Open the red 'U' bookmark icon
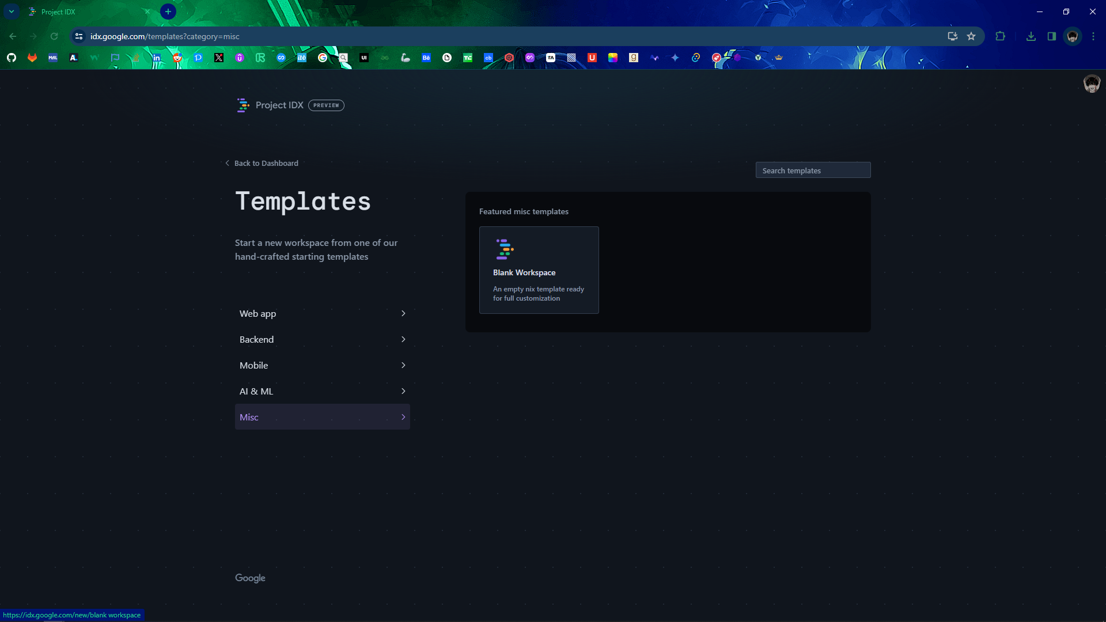This screenshot has height=622, width=1106. [x=592, y=58]
